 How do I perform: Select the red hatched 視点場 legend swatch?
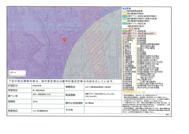click(x=131, y=28)
